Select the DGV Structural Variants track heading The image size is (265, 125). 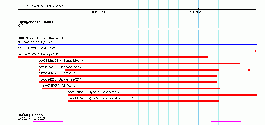42,38
